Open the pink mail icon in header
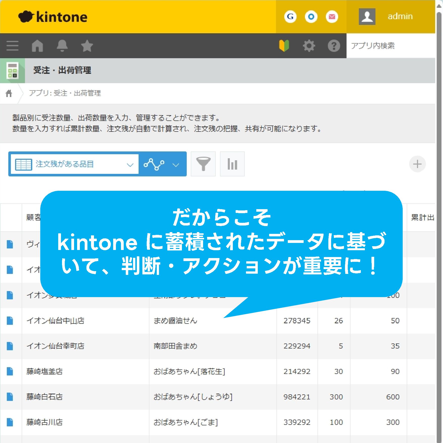443x443 pixels. 332,17
